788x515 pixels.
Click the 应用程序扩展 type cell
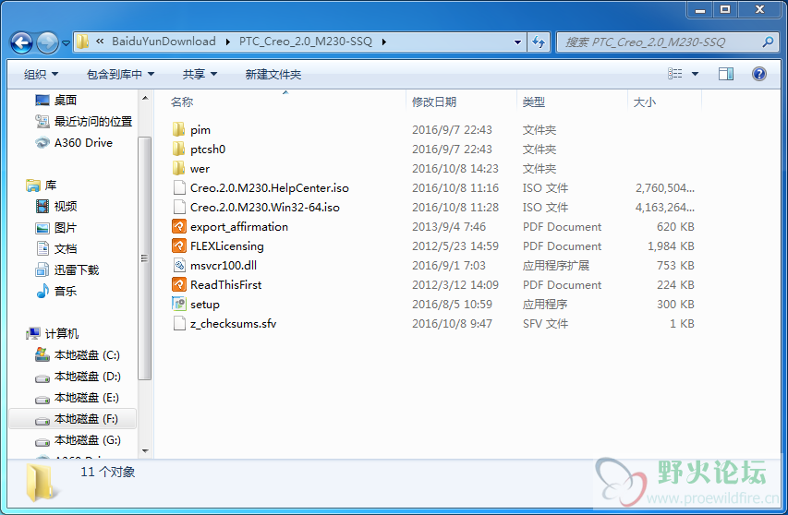click(556, 266)
